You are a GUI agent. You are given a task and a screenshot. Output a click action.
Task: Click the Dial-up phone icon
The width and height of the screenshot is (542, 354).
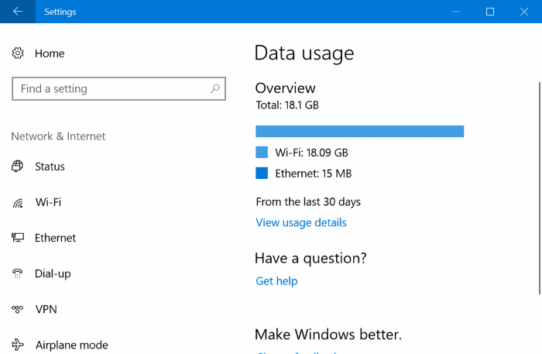18,273
